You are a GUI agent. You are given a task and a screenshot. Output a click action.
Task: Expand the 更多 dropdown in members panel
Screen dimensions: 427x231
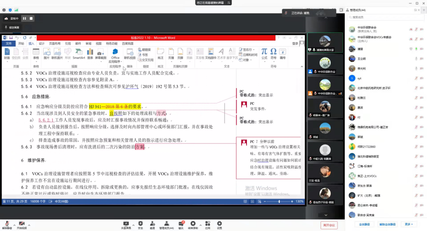(410, 224)
